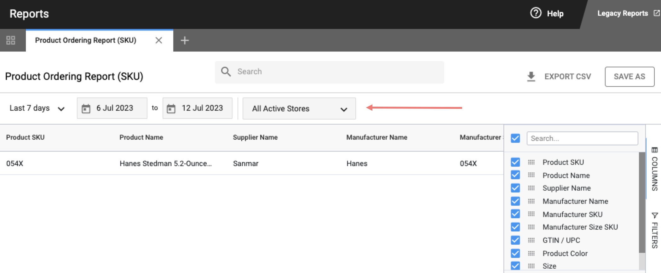Open the All Active Stores dropdown
Image resolution: width=661 pixels, height=273 pixels.
tap(299, 109)
